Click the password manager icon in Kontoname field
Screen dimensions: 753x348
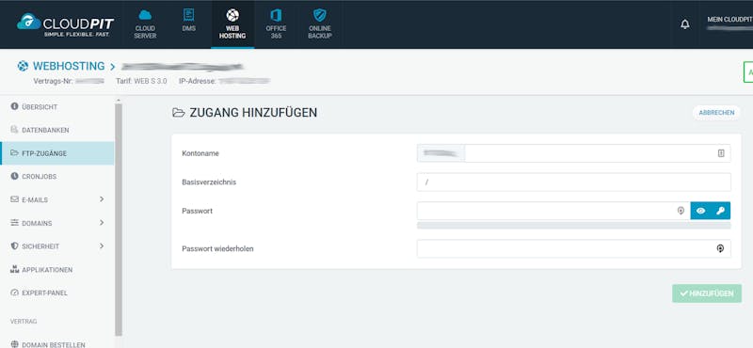(x=721, y=153)
